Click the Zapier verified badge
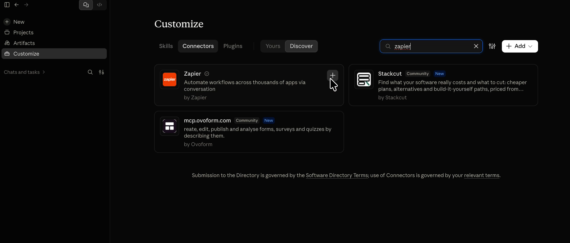The width and height of the screenshot is (570, 243). [207, 74]
